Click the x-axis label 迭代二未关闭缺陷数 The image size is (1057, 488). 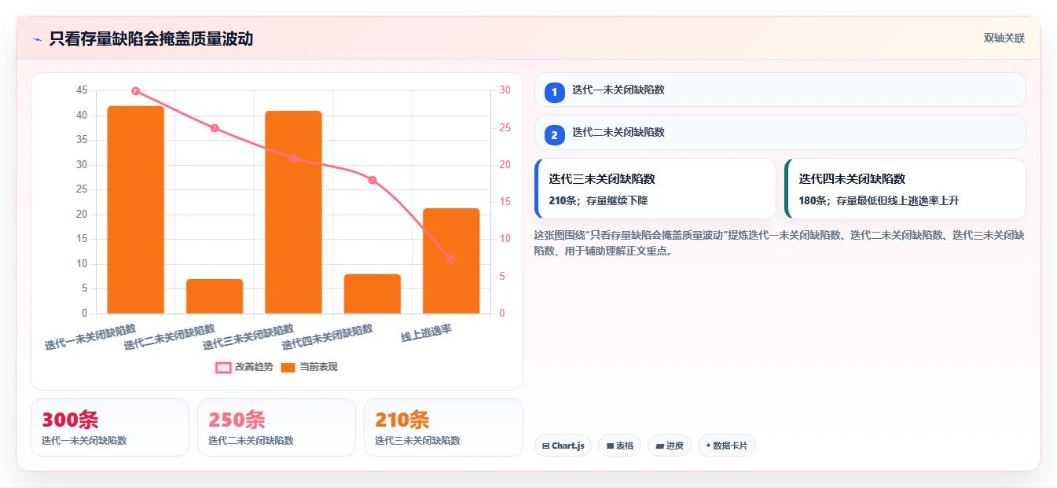[170, 336]
